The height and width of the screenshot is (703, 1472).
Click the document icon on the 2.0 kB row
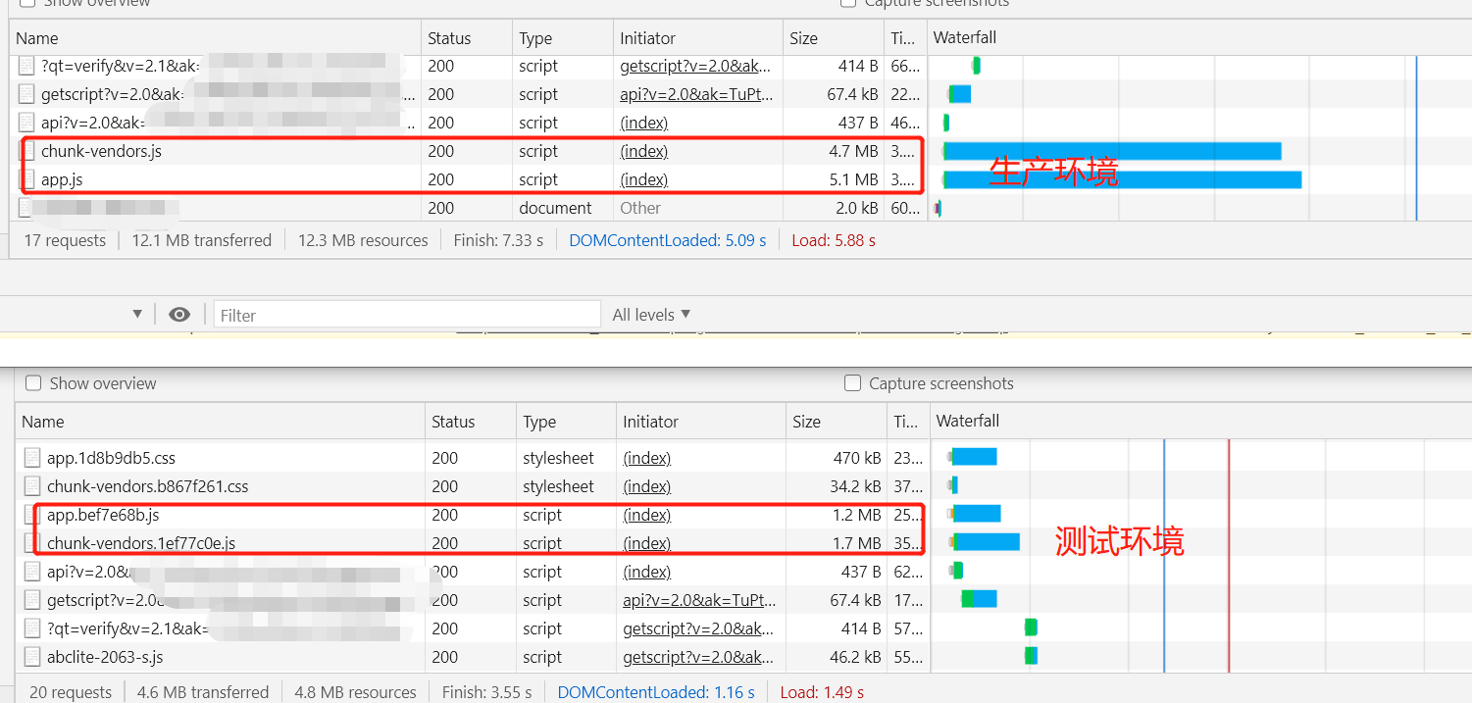tap(26, 207)
